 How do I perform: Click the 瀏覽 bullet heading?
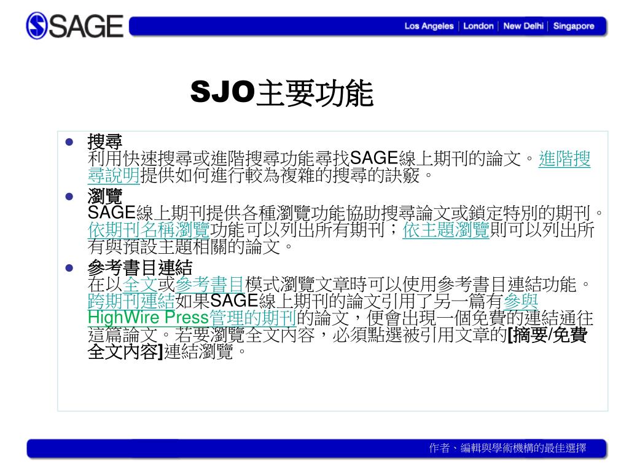104,196
